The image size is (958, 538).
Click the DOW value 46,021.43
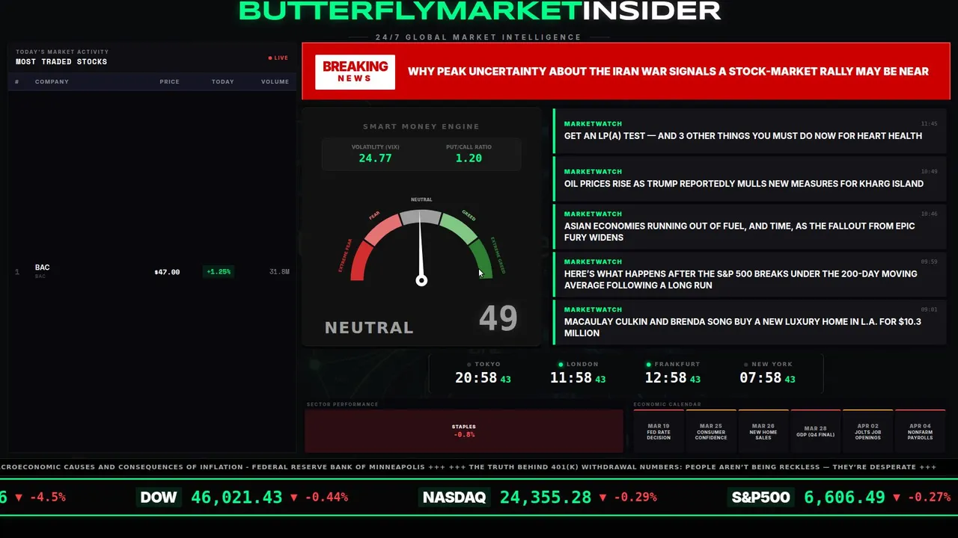click(237, 498)
